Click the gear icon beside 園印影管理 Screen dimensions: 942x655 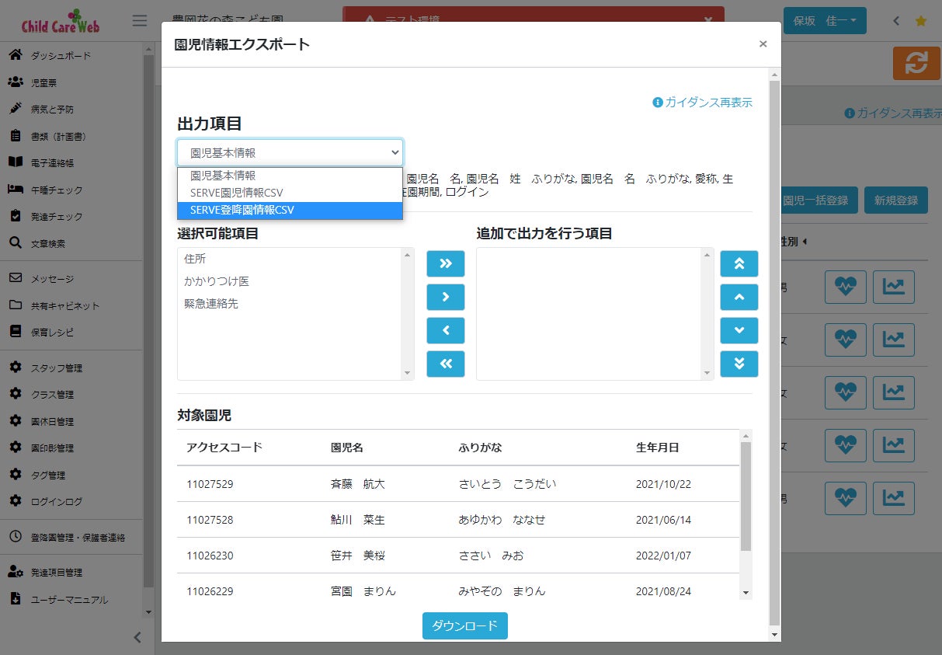tap(15, 448)
